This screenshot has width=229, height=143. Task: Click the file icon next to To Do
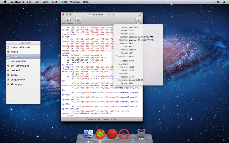point(8,75)
